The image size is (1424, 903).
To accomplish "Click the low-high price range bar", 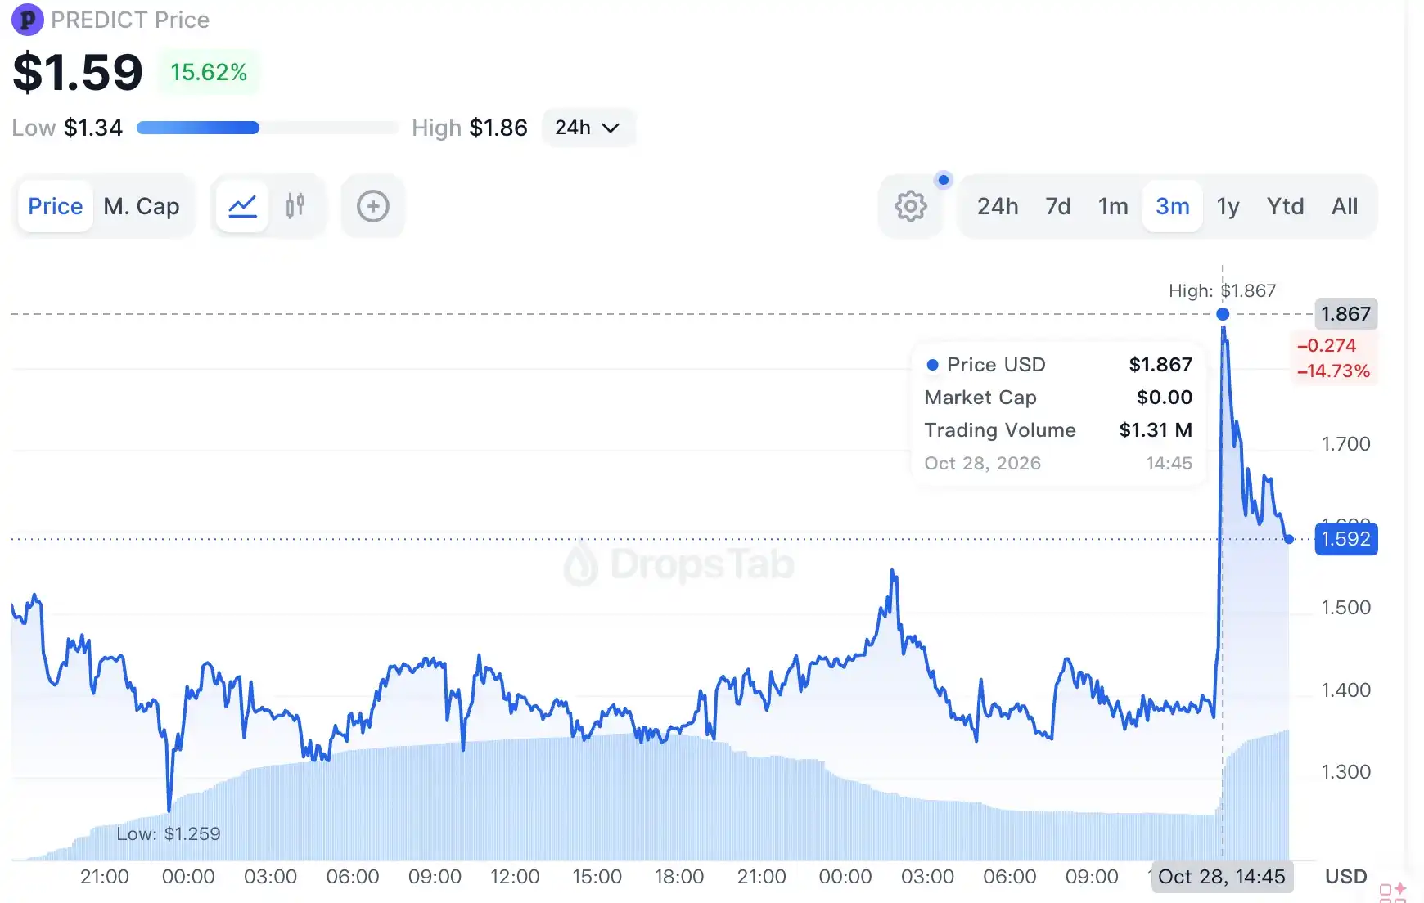I will [x=268, y=128].
